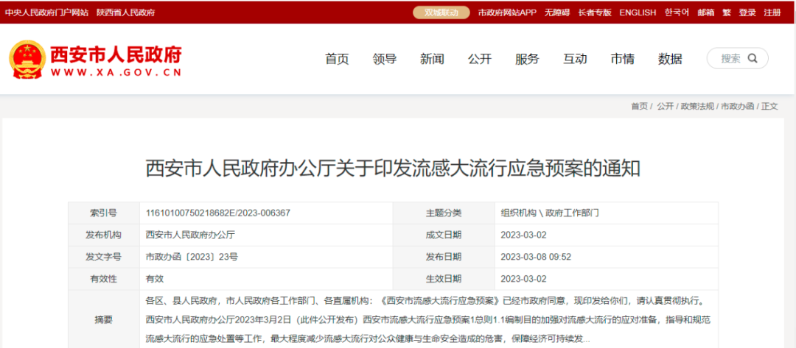Click the 摘要 label cell
The image size is (796, 348).
pos(104,319)
